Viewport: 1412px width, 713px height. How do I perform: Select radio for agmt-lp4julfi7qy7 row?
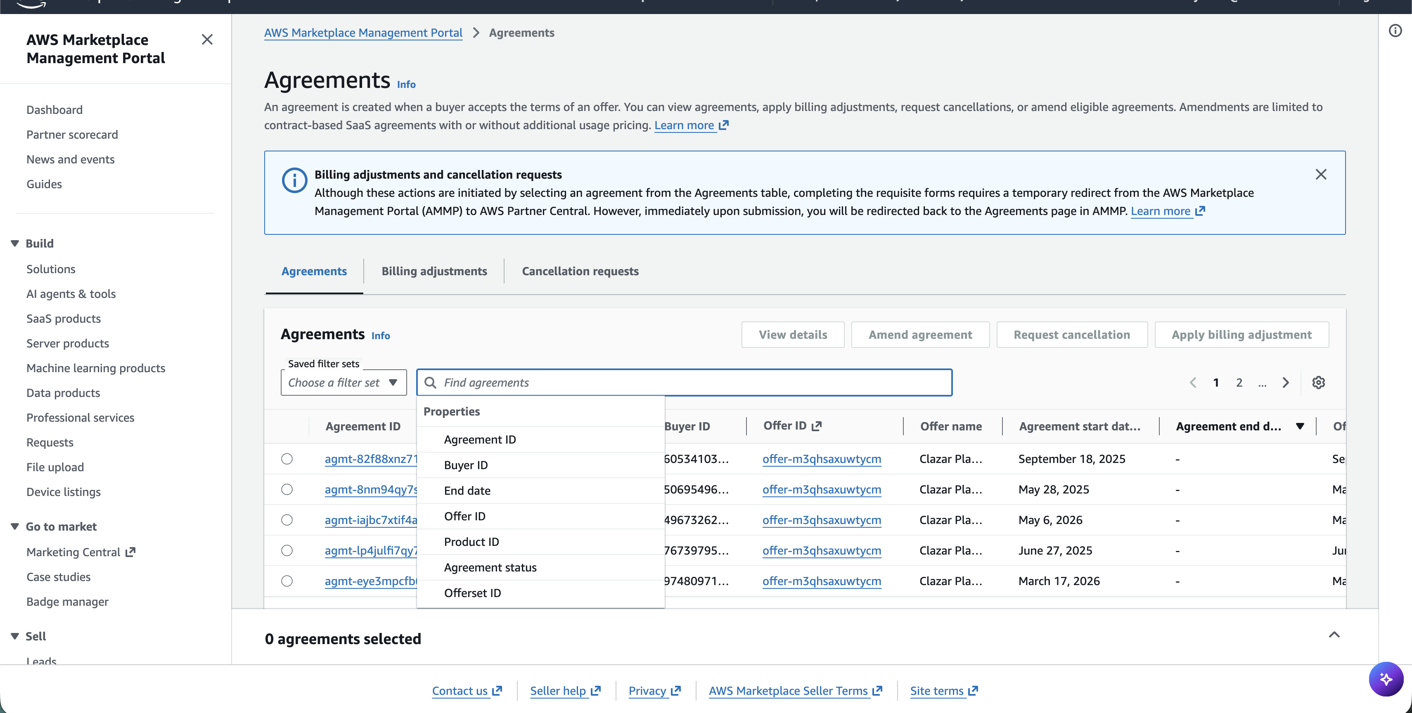tap(287, 551)
